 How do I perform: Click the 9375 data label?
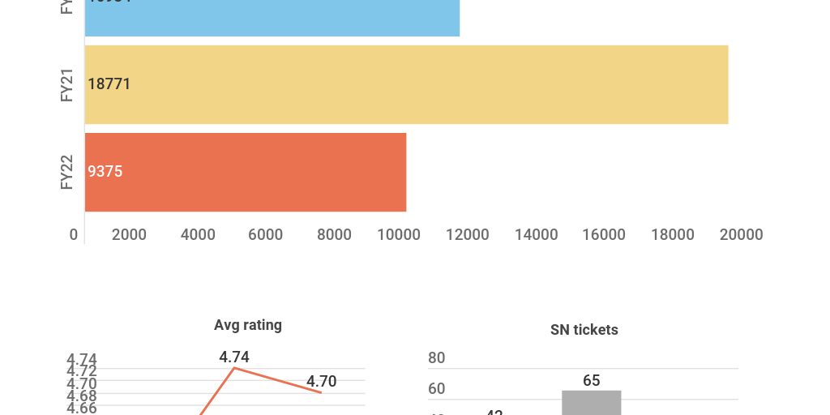105,172
